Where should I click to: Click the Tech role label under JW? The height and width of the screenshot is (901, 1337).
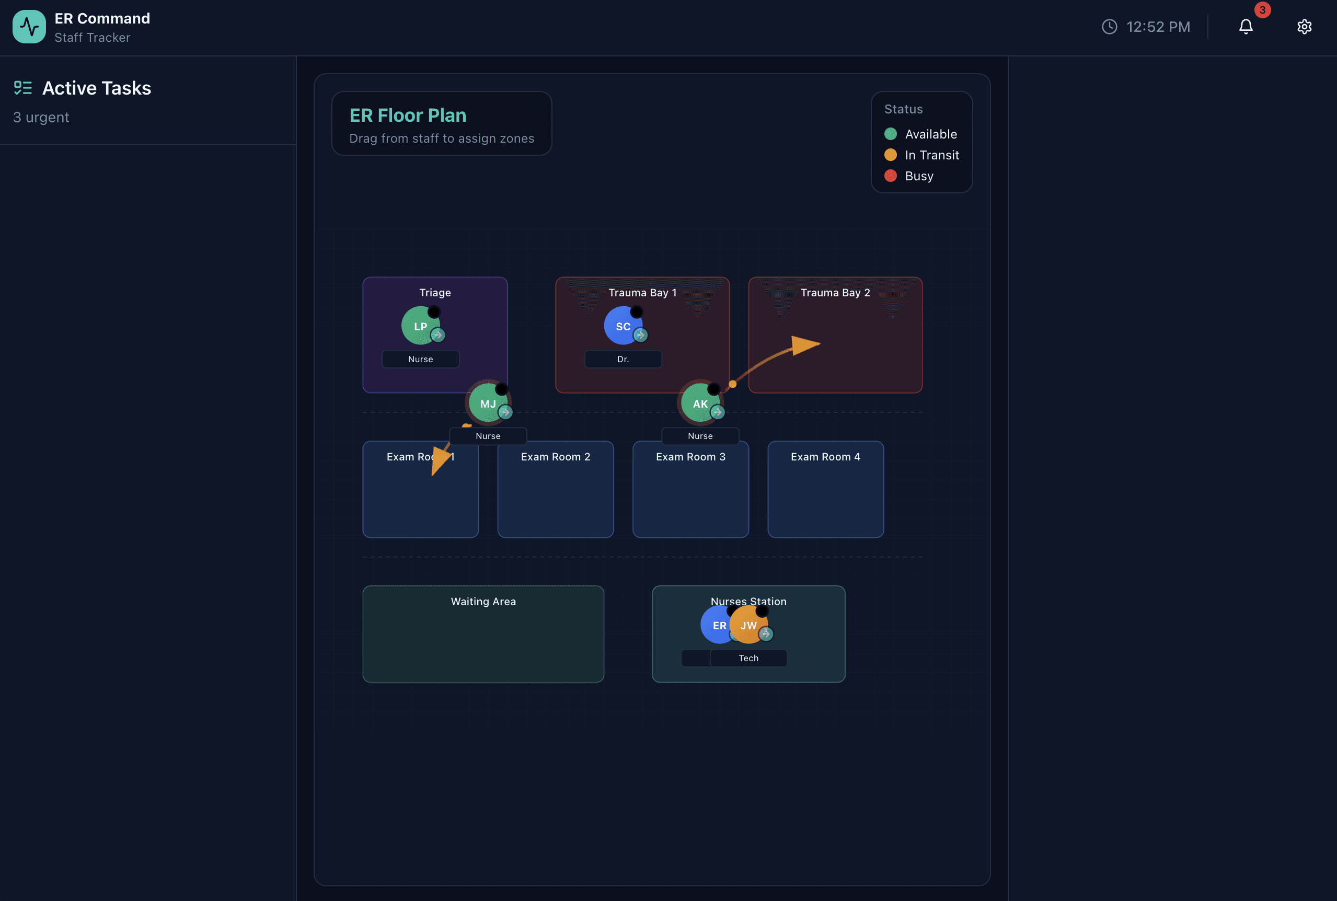coord(748,658)
